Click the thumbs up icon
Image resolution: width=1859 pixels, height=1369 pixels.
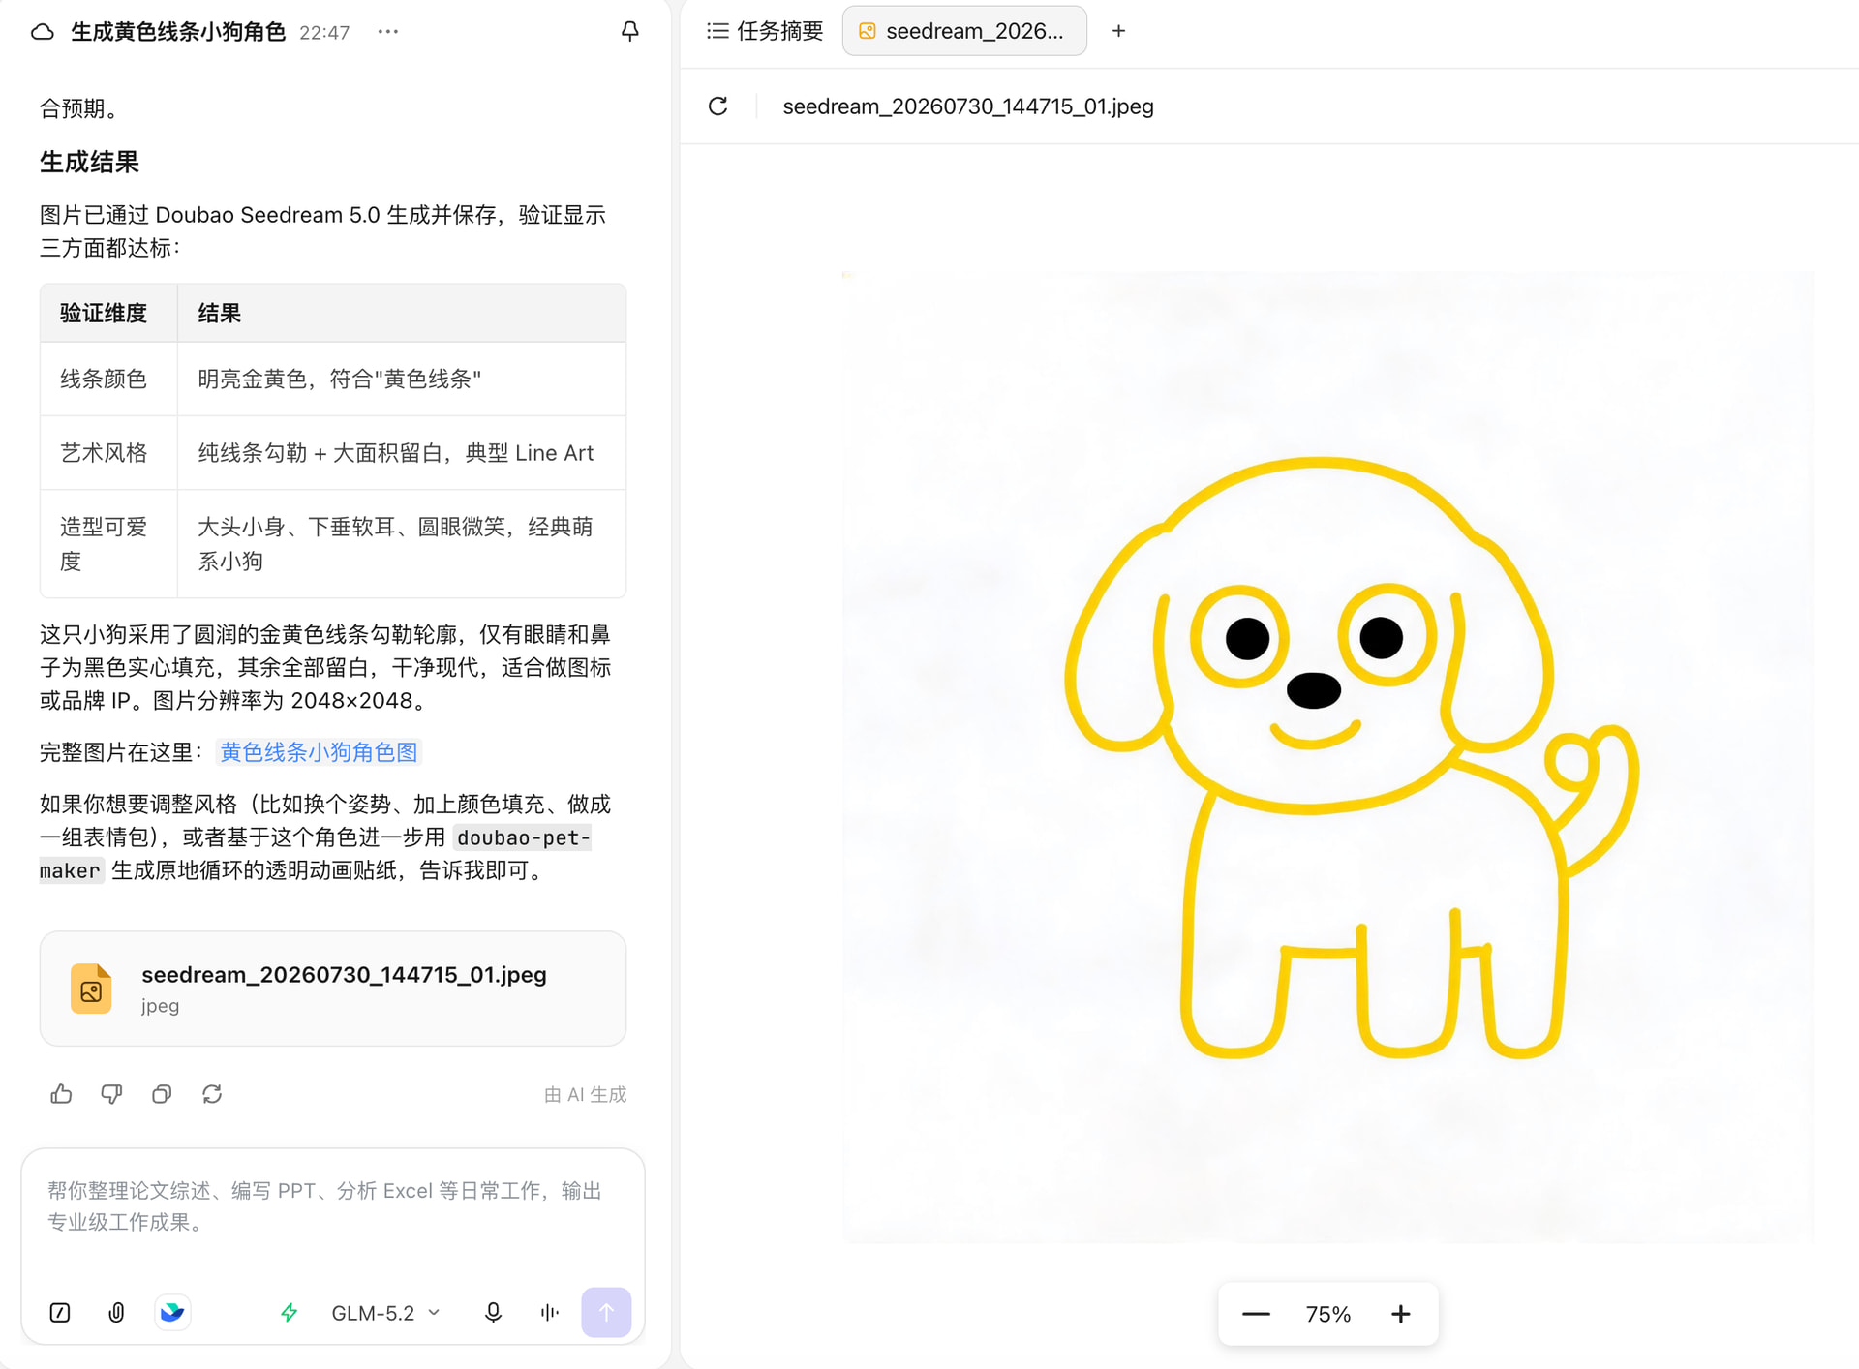coord(61,1094)
